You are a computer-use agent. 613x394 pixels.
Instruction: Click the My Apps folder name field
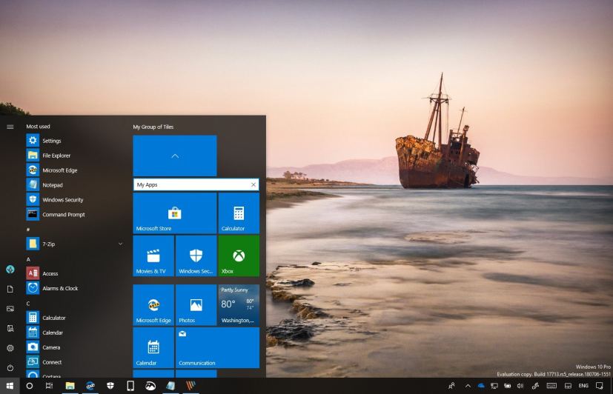[x=191, y=184]
